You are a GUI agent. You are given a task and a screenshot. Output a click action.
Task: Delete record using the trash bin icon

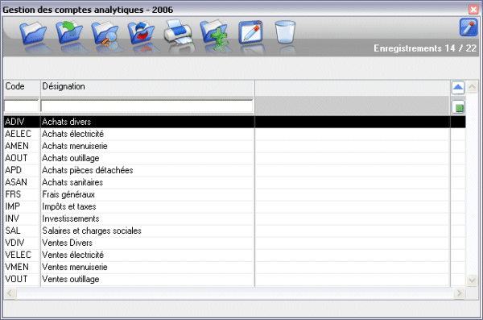pyautogui.click(x=285, y=31)
